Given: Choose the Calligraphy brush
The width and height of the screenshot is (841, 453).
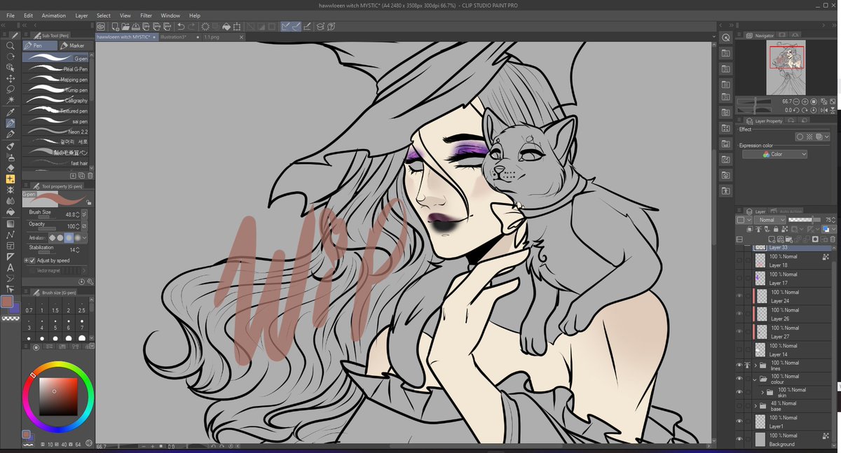Looking at the screenshot, I should pyautogui.click(x=55, y=101).
